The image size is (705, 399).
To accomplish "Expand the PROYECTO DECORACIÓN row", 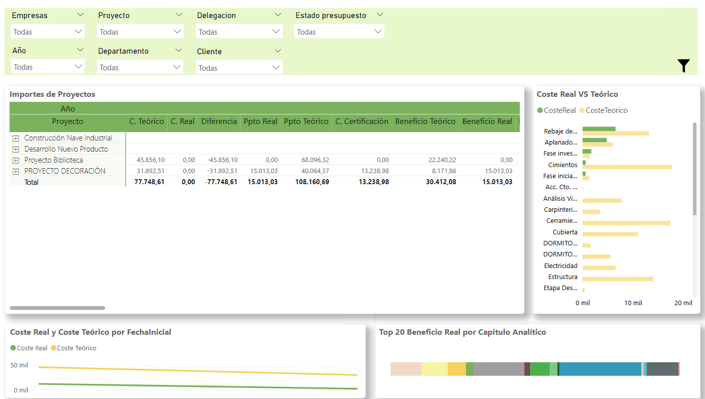I will coord(16,171).
